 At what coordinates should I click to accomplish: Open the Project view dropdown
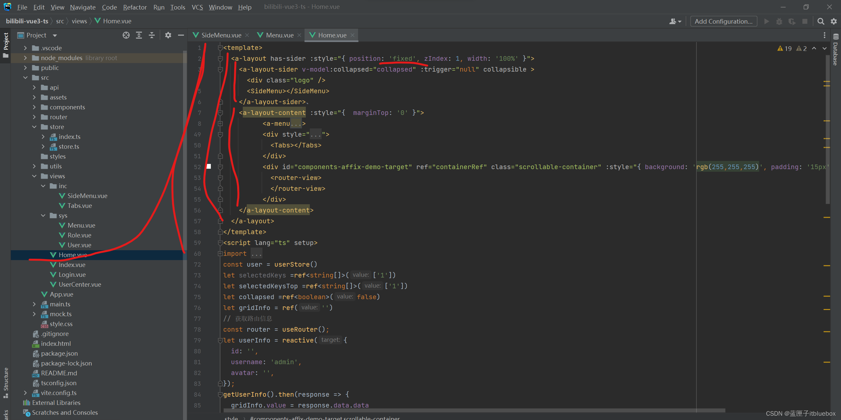[55, 35]
